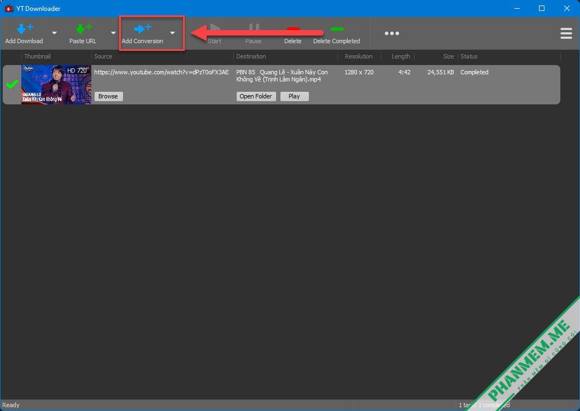Click the 1280 x 720 resolution value
This screenshot has width=580, height=411.
click(x=359, y=72)
